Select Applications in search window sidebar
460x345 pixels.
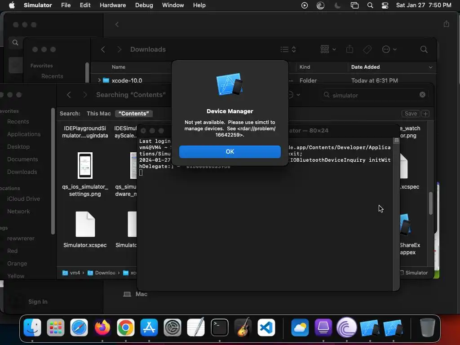point(24,134)
